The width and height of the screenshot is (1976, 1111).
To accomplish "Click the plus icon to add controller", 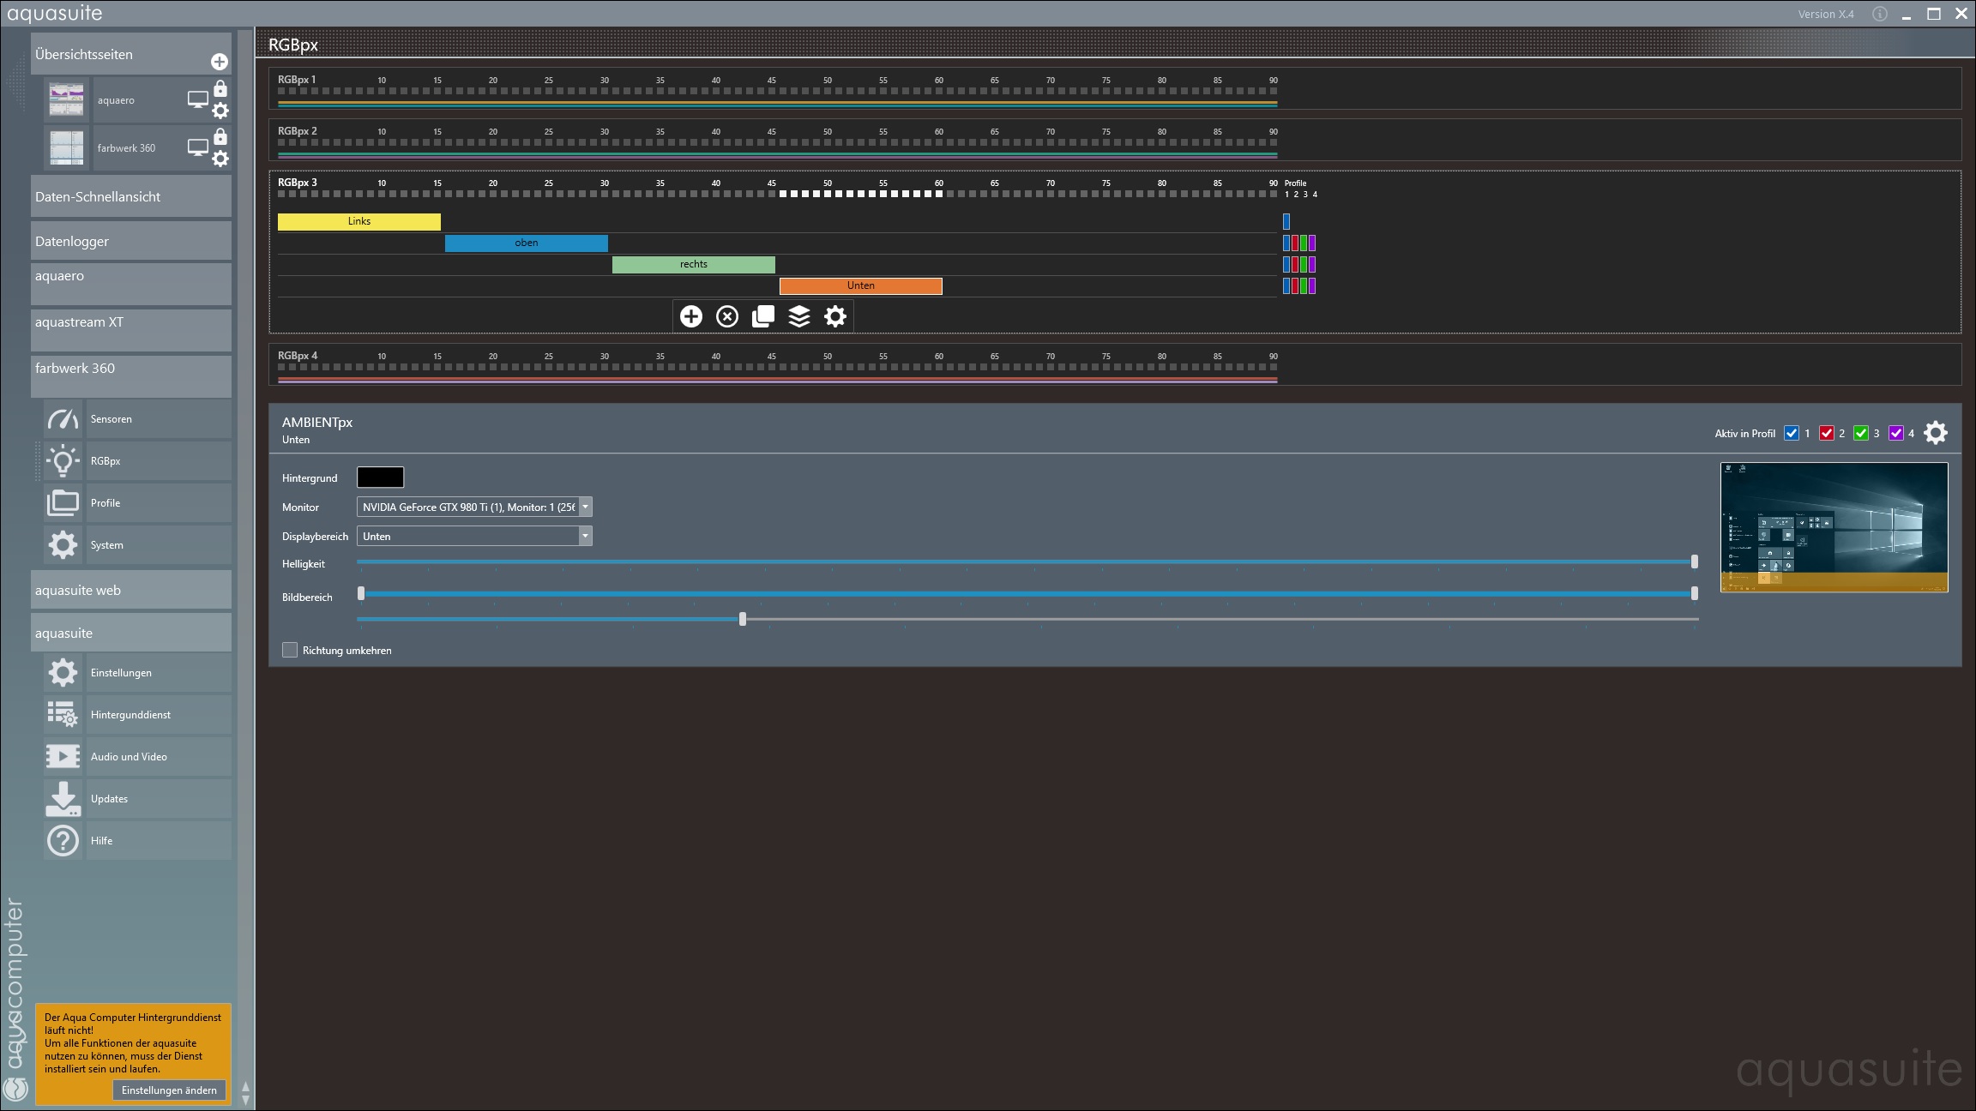I will tap(690, 316).
